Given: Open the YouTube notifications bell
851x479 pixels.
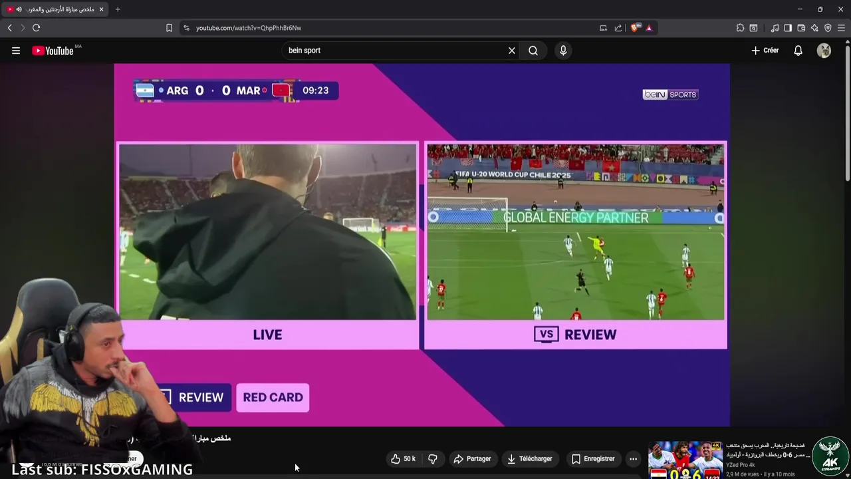Looking at the screenshot, I should click(798, 51).
